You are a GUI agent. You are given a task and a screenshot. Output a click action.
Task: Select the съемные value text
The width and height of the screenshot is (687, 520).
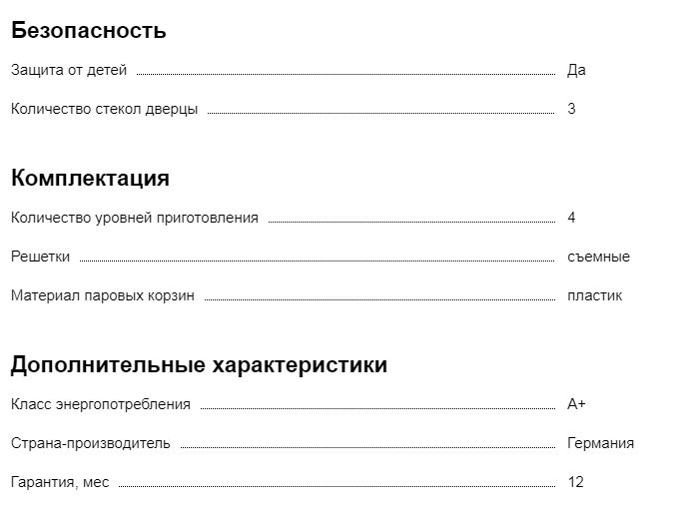[598, 257]
